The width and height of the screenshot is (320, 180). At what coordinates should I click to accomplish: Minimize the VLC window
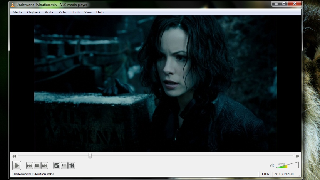pos(276,3)
